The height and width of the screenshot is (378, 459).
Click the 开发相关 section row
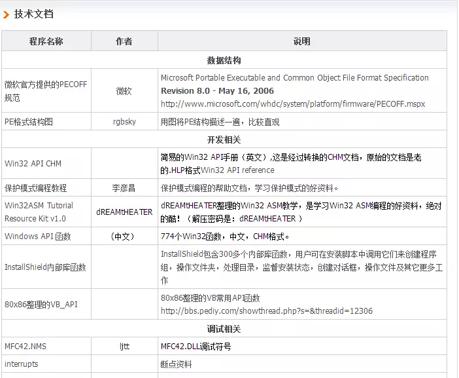[224, 140]
